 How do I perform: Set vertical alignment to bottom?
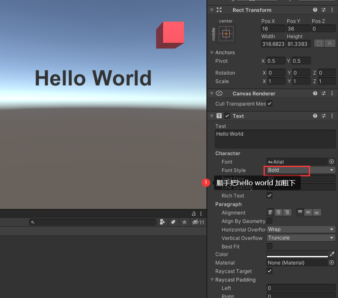(317, 212)
